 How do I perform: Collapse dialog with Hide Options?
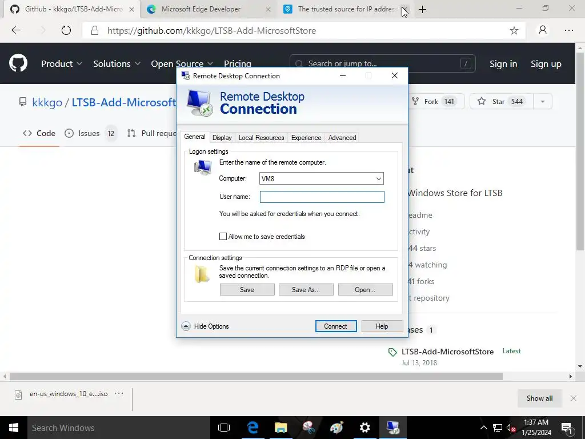(x=205, y=326)
